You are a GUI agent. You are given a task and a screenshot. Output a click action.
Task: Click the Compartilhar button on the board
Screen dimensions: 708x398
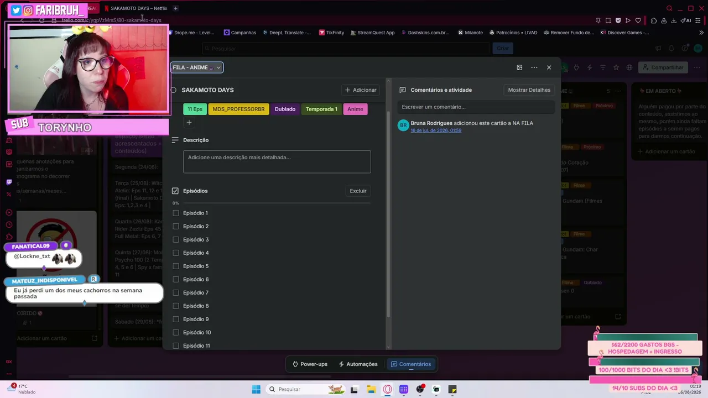click(663, 67)
